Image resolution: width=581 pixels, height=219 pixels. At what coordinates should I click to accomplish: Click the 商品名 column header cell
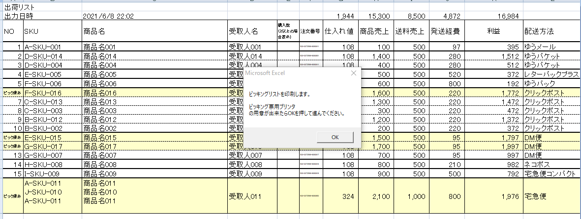coord(154,31)
